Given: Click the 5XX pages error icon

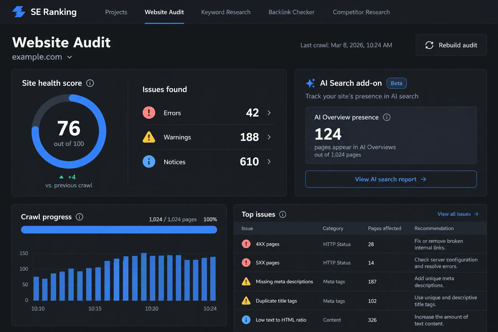Looking at the screenshot, I should coord(246,263).
